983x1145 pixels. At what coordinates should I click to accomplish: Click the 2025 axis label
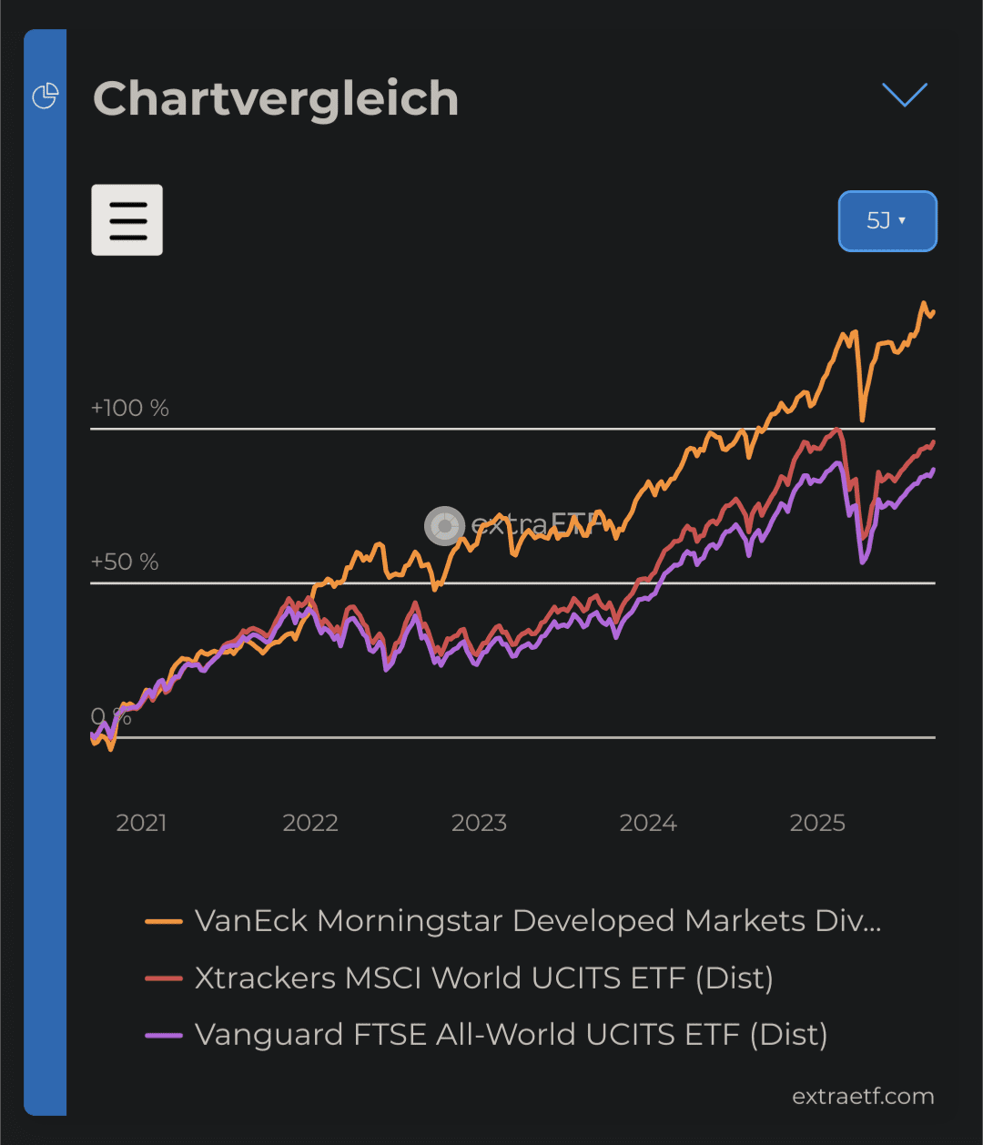pos(817,823)
